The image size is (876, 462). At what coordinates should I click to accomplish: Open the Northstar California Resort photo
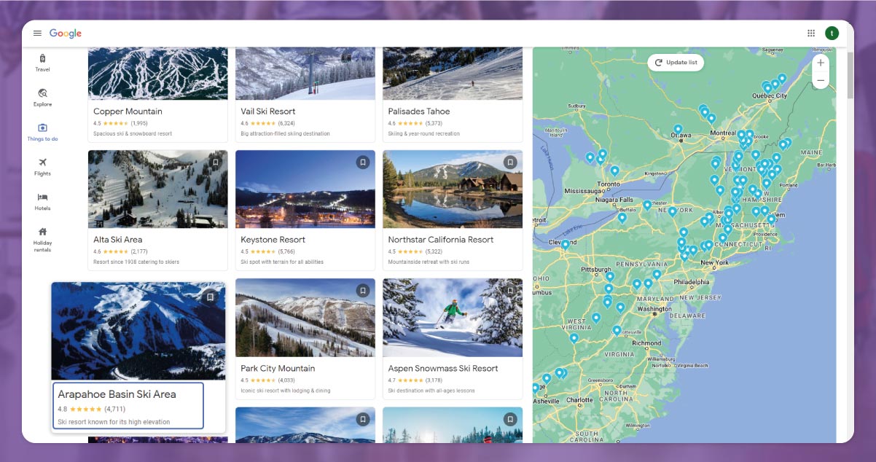click(x=453, y=189)
